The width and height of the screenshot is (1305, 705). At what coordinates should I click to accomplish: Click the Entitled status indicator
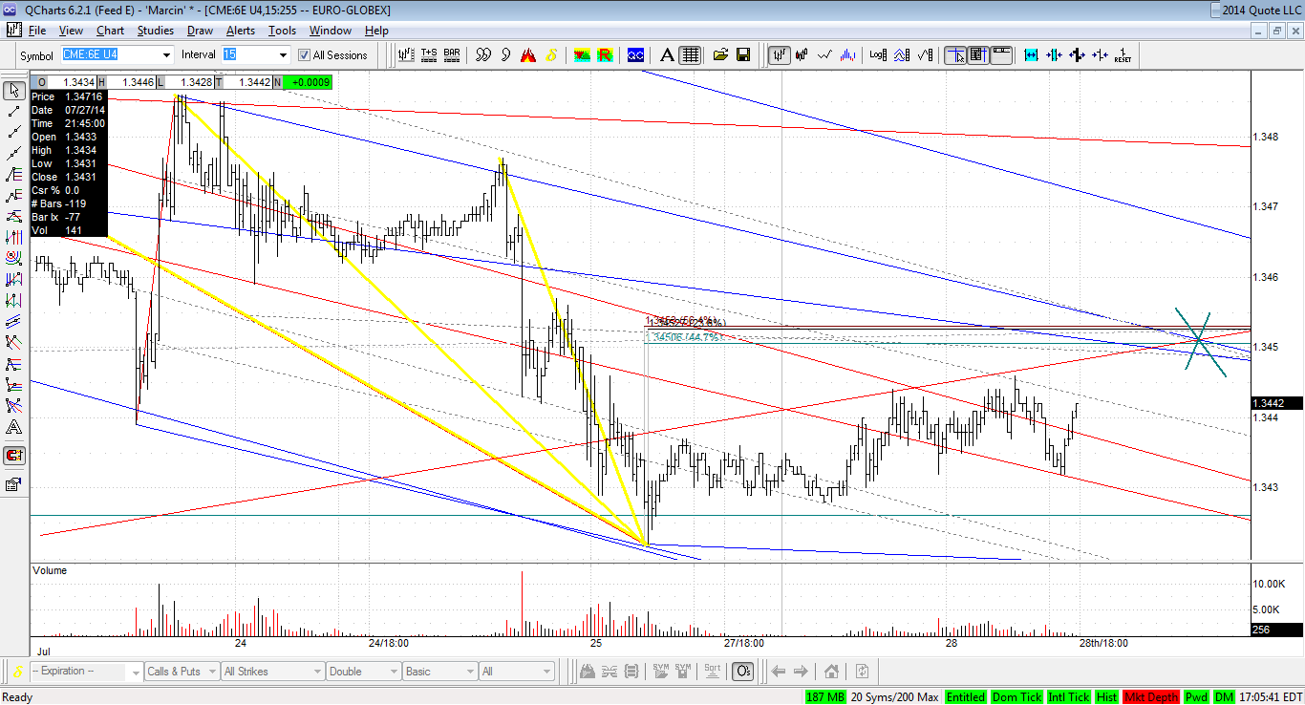(966, 697)
